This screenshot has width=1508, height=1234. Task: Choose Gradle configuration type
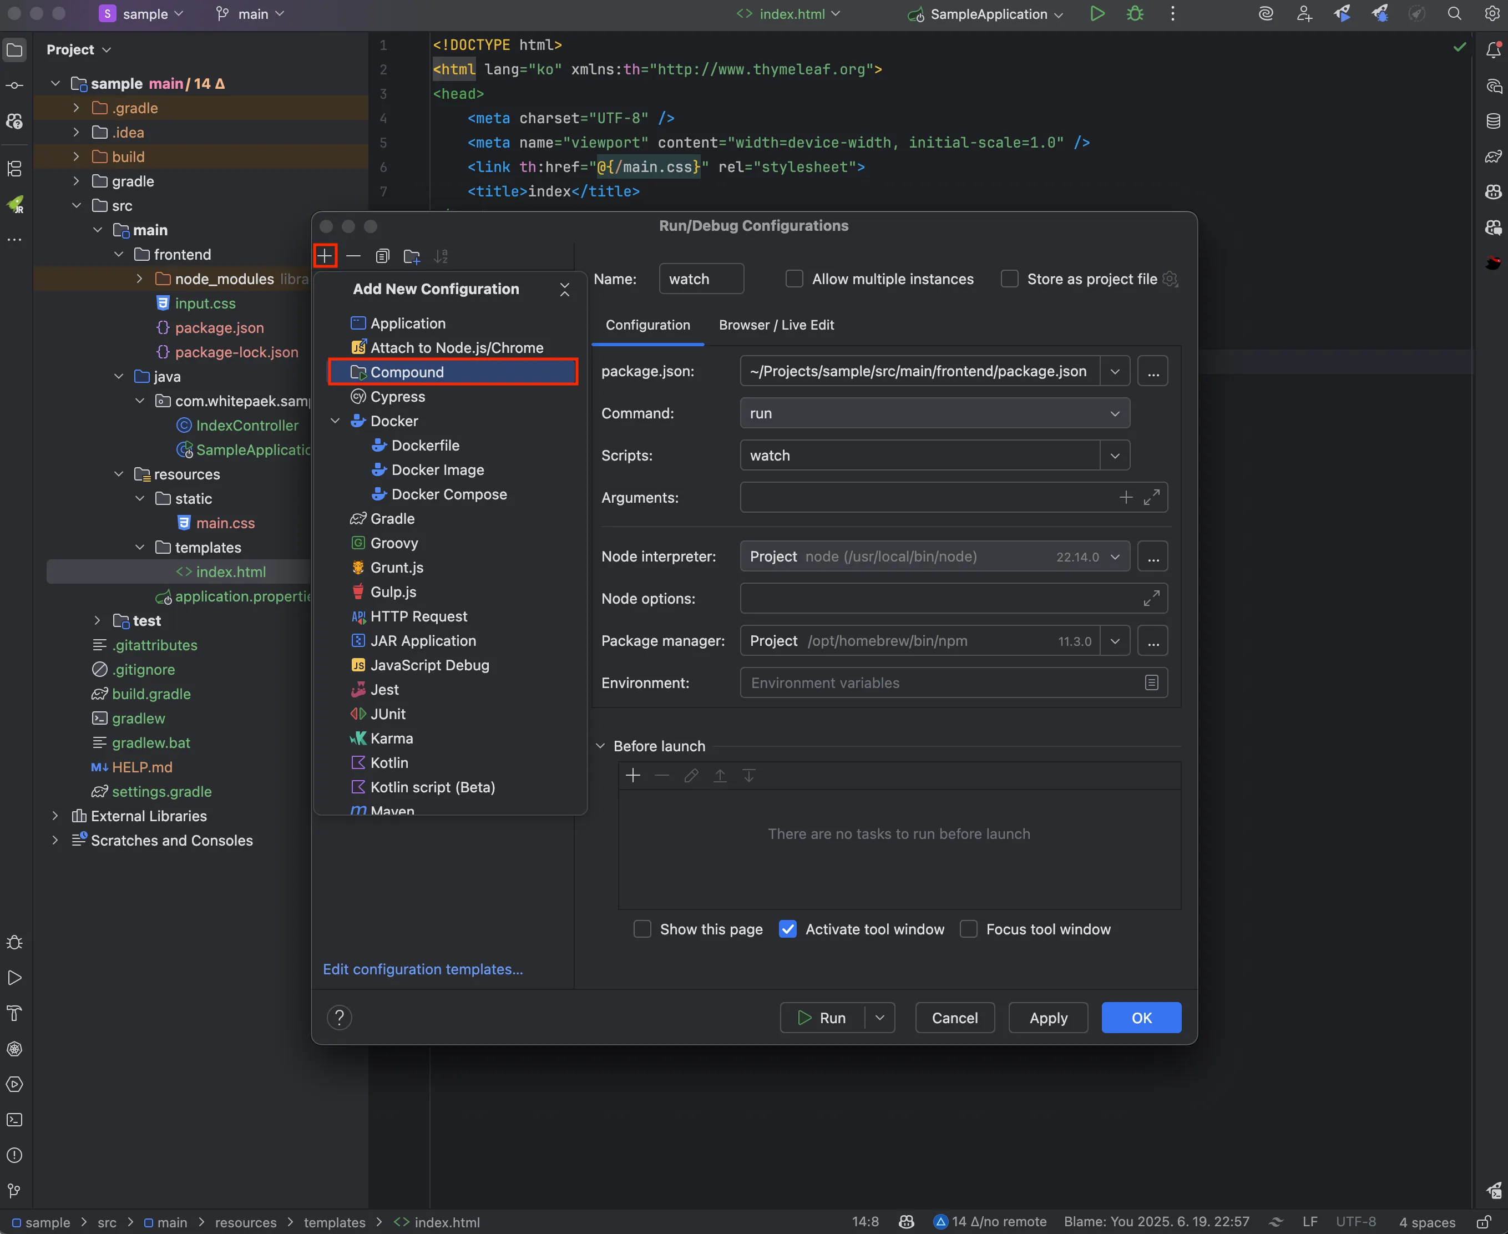click(x=392, y=519)
